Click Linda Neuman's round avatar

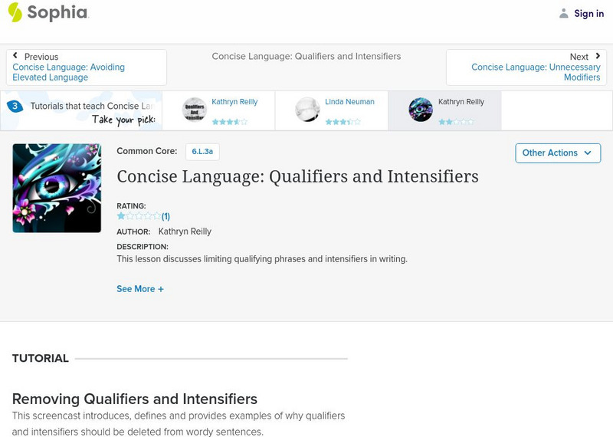[307, 110]
